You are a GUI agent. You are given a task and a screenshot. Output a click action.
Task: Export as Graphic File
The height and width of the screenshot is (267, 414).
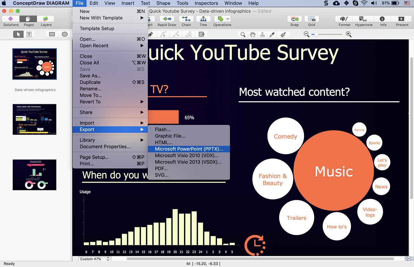[x=189, y=136]
